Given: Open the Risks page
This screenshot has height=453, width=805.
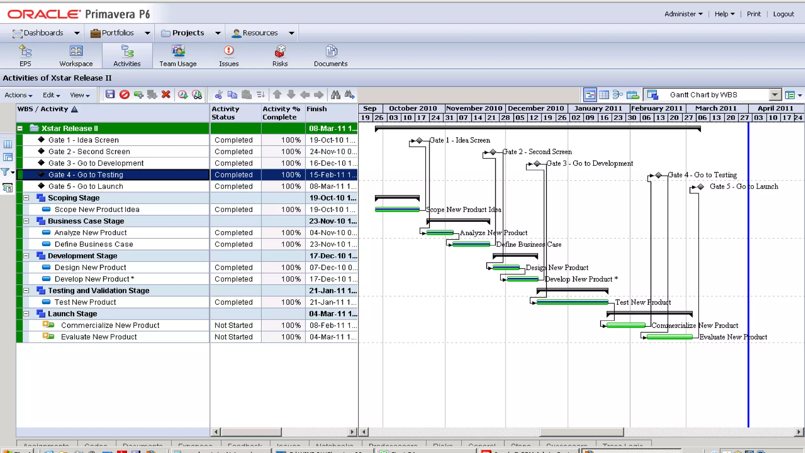Looking at the screenshot, I should (280, 56).
